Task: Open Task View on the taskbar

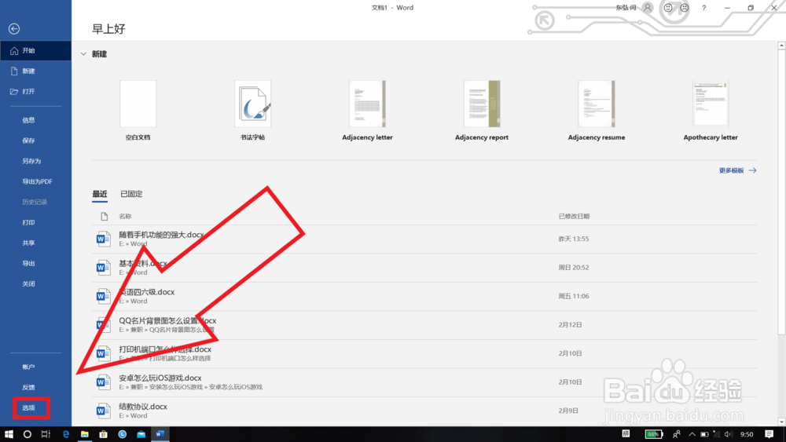Action: click(x=46, y=434)
